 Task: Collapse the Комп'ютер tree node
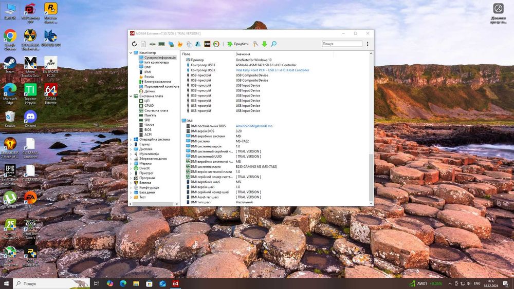pyautogui.click(x=131, y=52)
